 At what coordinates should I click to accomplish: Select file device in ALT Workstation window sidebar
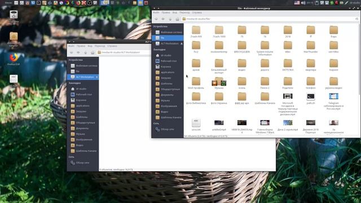pyautogui.click(x=83, y=72)
